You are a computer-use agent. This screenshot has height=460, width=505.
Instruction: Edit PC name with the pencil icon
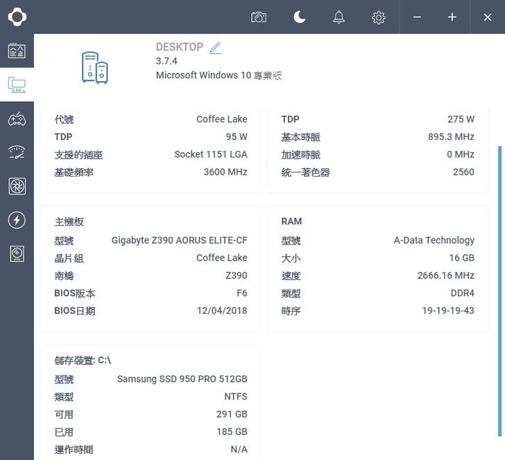pos(215,48)
